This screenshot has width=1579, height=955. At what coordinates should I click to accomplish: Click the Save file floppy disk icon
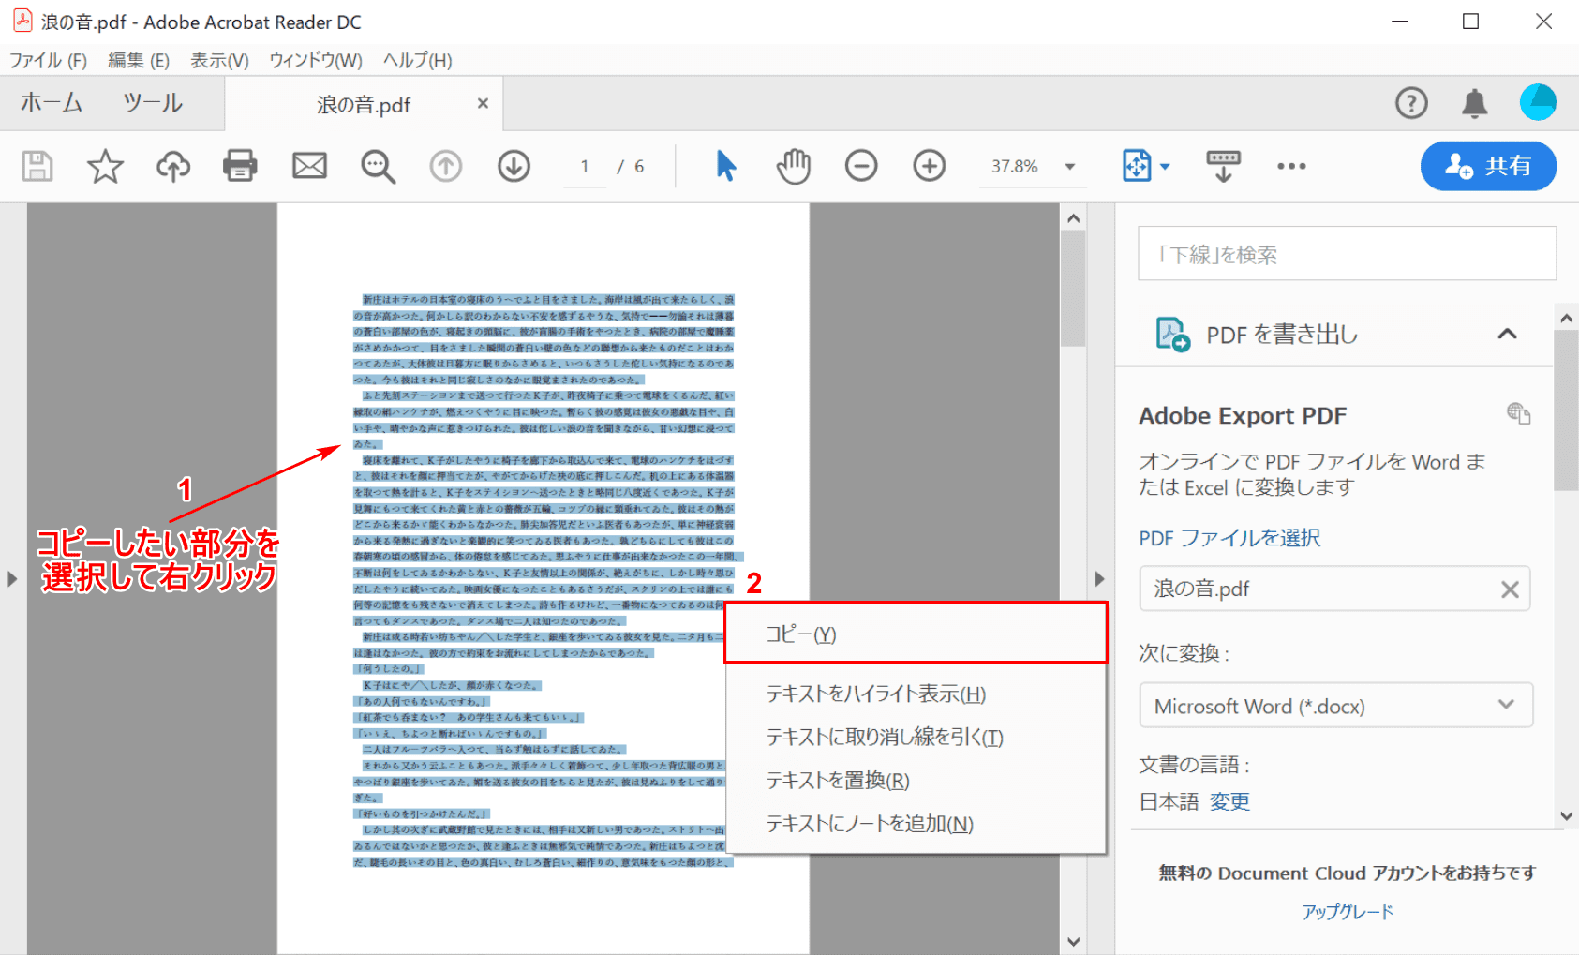coord(37,167)
